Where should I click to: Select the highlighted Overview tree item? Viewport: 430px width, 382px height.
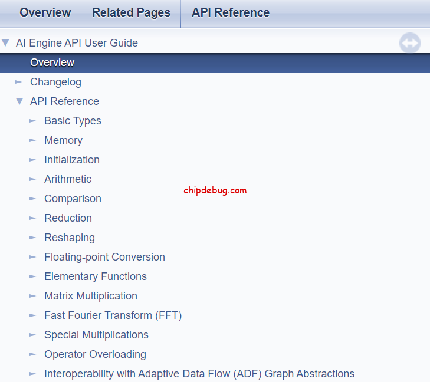pos(52,62)
